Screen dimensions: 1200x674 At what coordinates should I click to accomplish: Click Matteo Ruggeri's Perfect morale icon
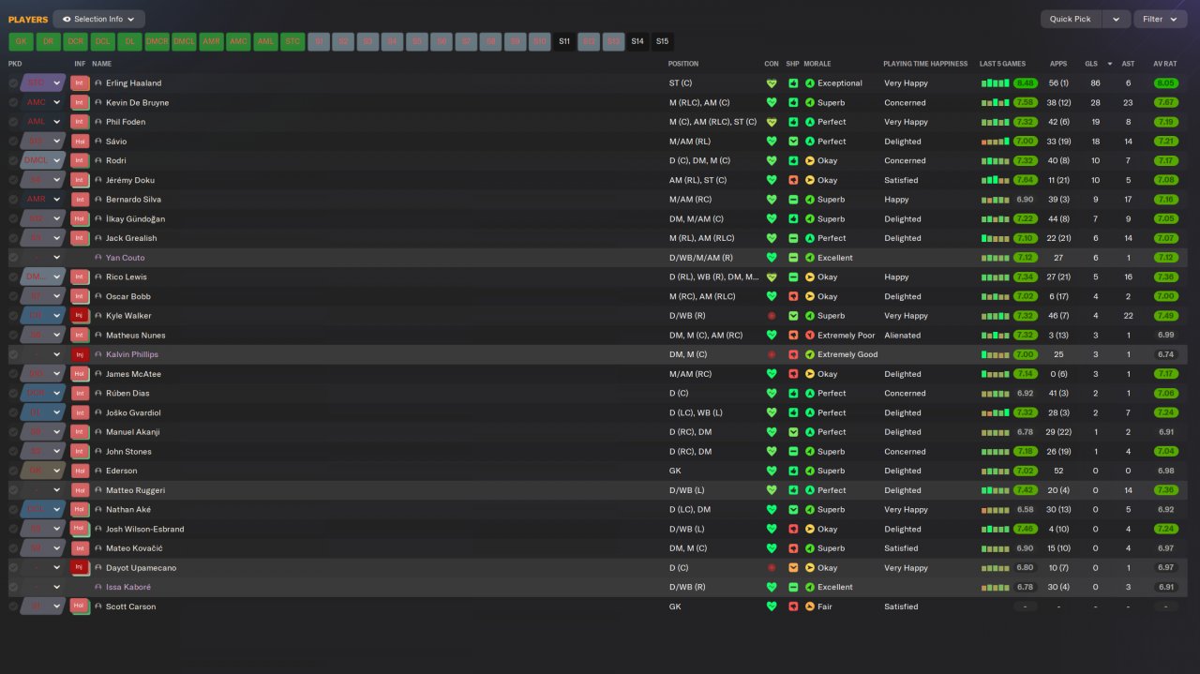[810, 490]
